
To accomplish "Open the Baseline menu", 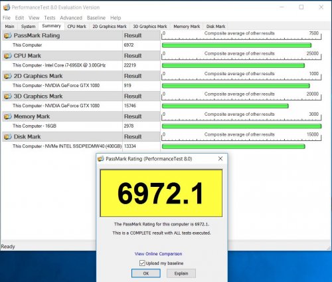I will pyautogui.click(x=96, y=18).
